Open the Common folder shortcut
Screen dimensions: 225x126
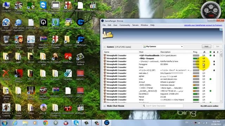68,41
